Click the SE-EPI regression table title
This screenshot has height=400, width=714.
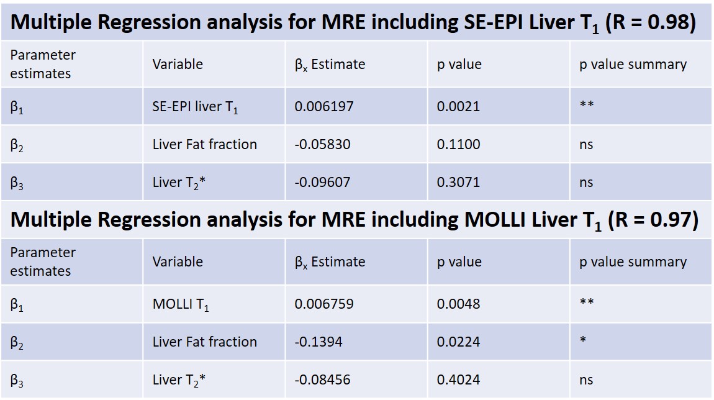[x=353, y=22]
